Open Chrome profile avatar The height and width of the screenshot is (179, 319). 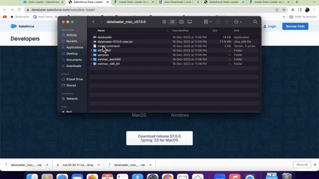(307, 10)
